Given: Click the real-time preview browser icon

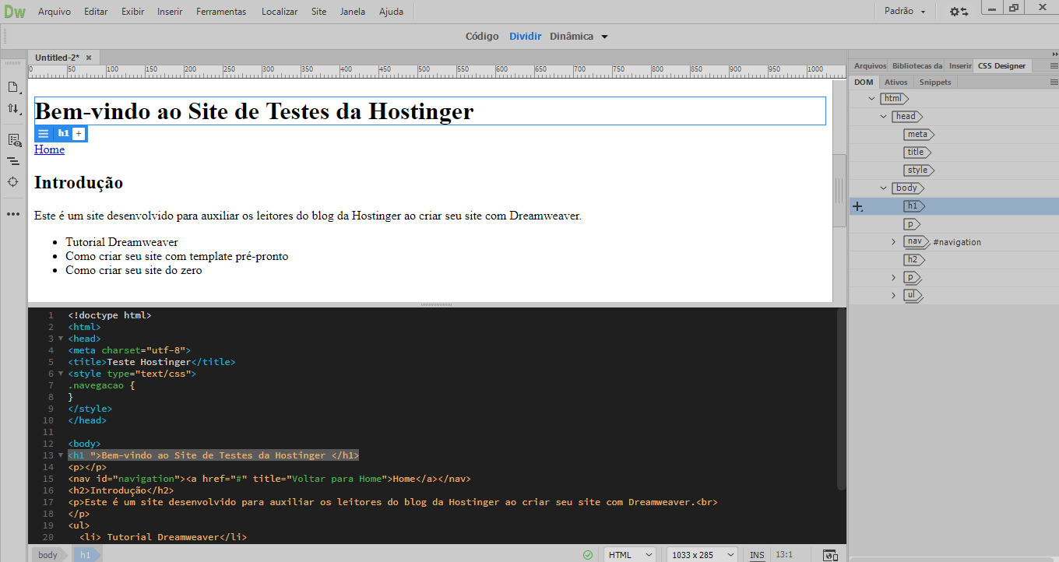Looking at the screenshot, I should (830, 555).
